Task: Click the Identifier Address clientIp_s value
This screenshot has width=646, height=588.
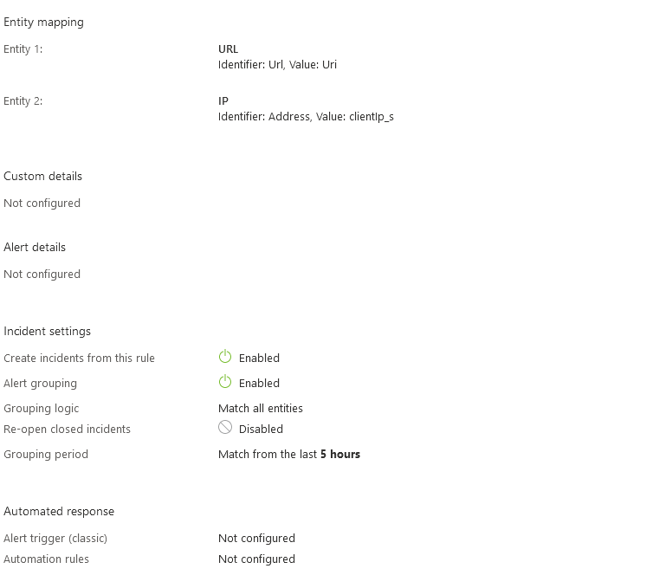Action: 306,117
